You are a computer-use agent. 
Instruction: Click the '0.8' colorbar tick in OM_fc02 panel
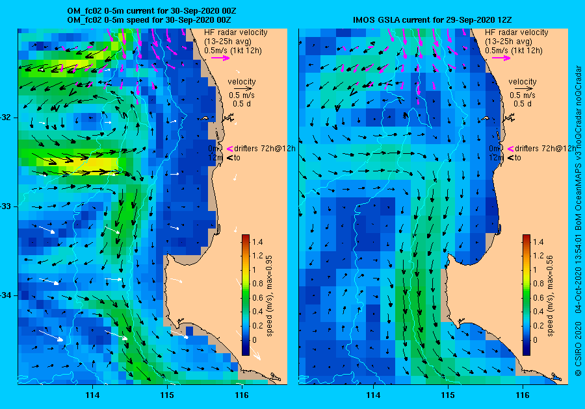click(257, 284)
